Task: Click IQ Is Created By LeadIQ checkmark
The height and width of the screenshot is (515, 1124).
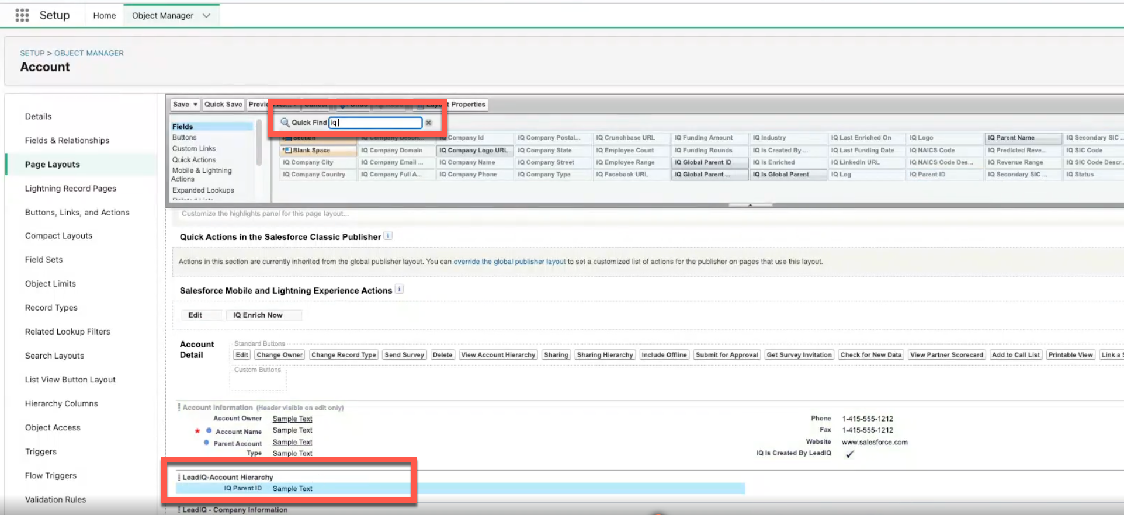Action: tap(849, 454)
